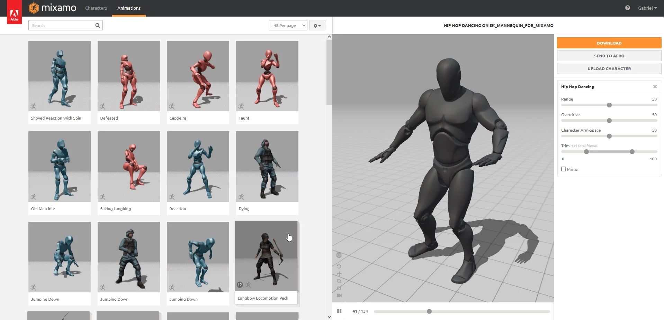Screen dimensions: 664x320
Task: Click the Upload Character button
Action: pyautogui.click(x=609, y=69)
